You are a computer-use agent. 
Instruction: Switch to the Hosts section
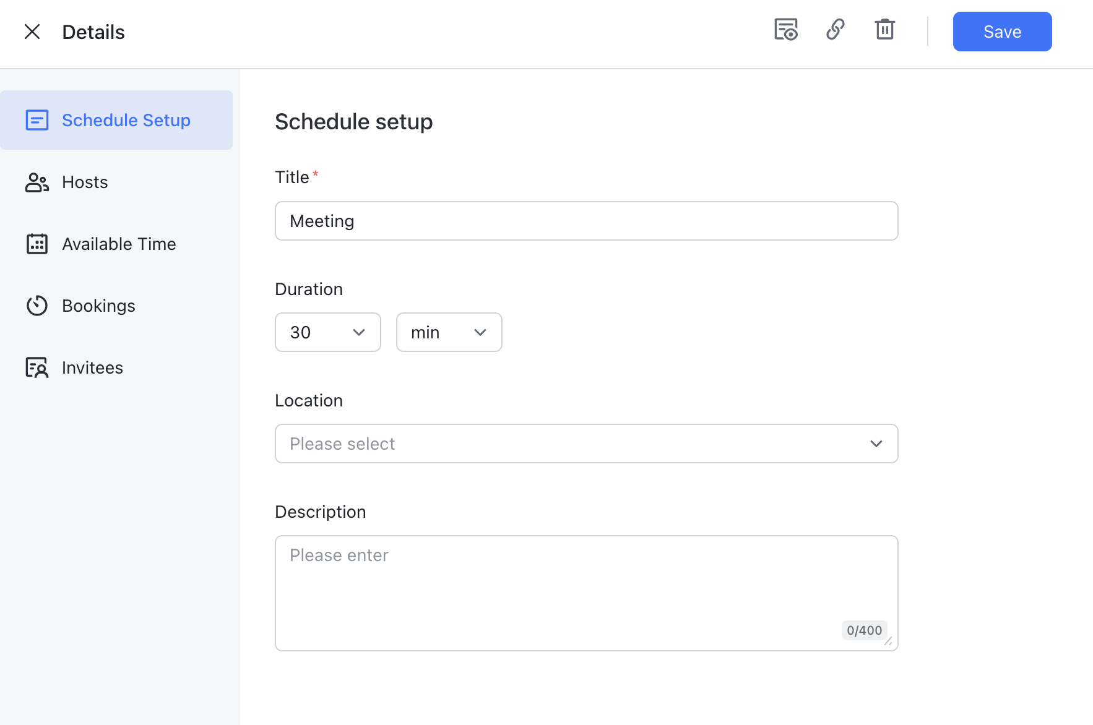84,182
